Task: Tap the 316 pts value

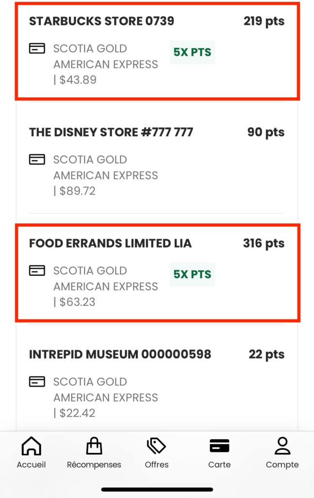Action: (x=263, y=243)
